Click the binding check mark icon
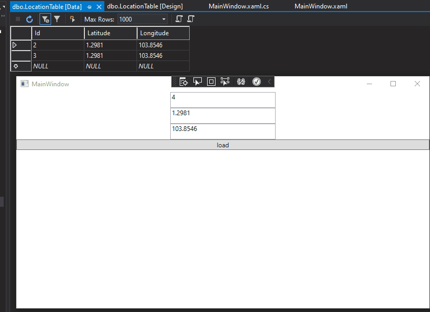 tap(257, 82)
